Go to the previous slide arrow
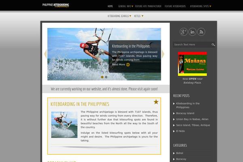243x162 pixels. click(x=45, y=54)
